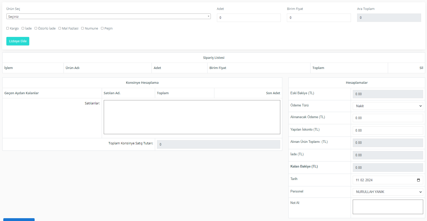Open the Personel selection dropdown
The width and height of the screenshot is (427, 221).
(x=388, y=192)
